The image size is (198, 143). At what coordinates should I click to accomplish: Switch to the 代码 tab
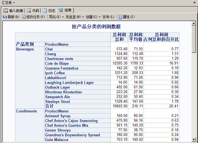[x=32, y=11]
